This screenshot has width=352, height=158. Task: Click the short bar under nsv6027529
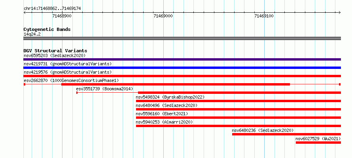pos(318,143)
